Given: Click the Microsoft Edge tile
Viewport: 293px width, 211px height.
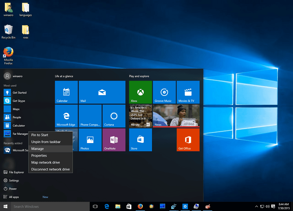Looking at the screenshot, I should point(66,116).
